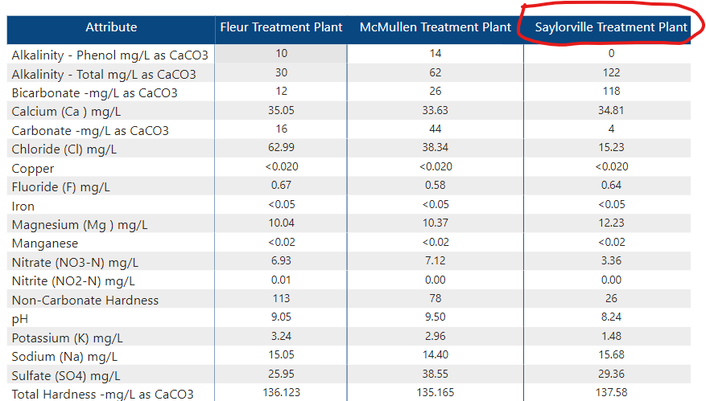Viewport: 706px width, 401px height.
Task: Select Saylorville Bicarbonate value 118
Action: pos(612,92)
